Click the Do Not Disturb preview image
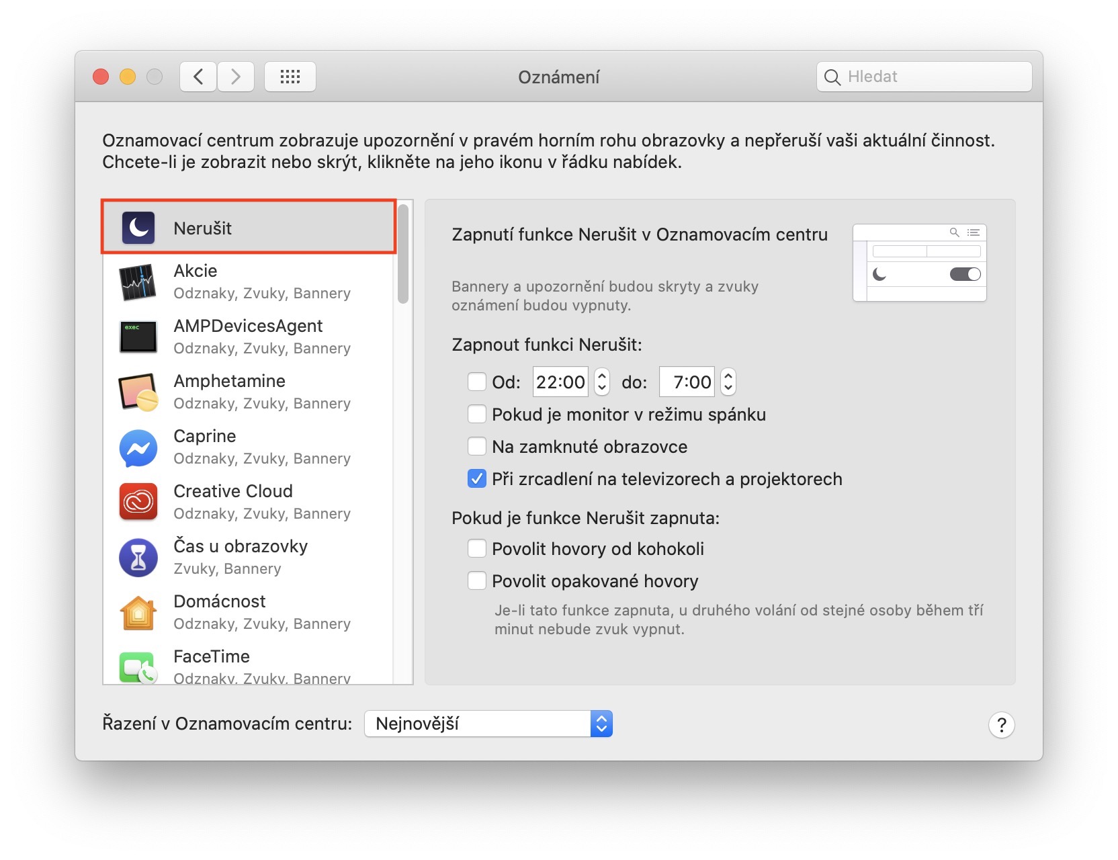The height and width of the screenshot is (860, 1118). tap(920, 263)
